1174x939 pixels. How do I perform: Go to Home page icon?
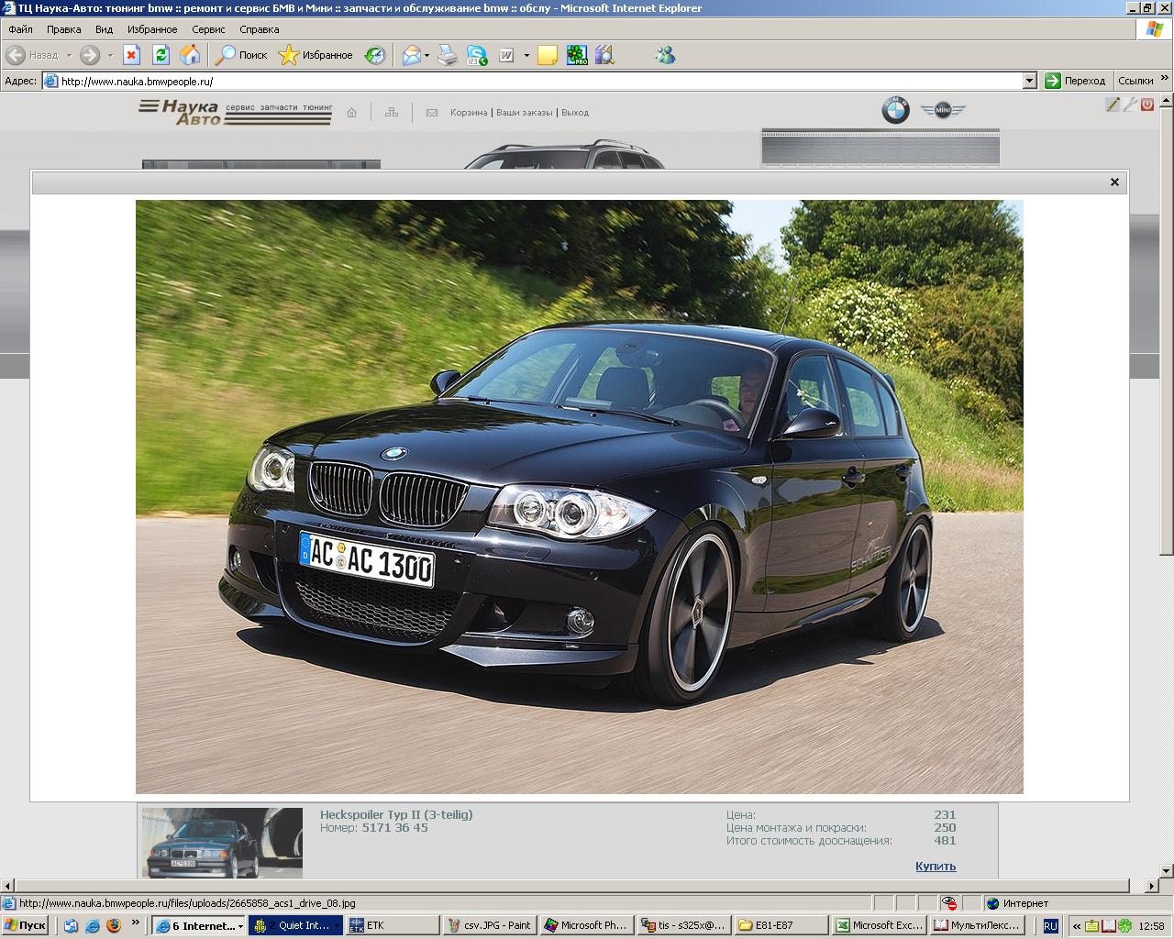190,55
